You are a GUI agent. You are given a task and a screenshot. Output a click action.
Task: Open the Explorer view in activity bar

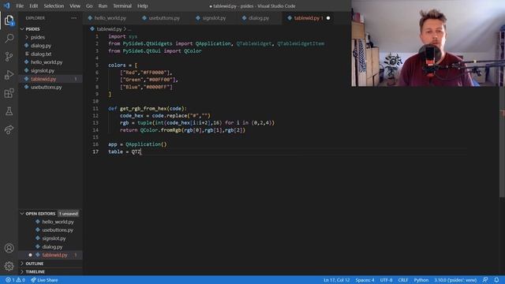tap(9, 21)
